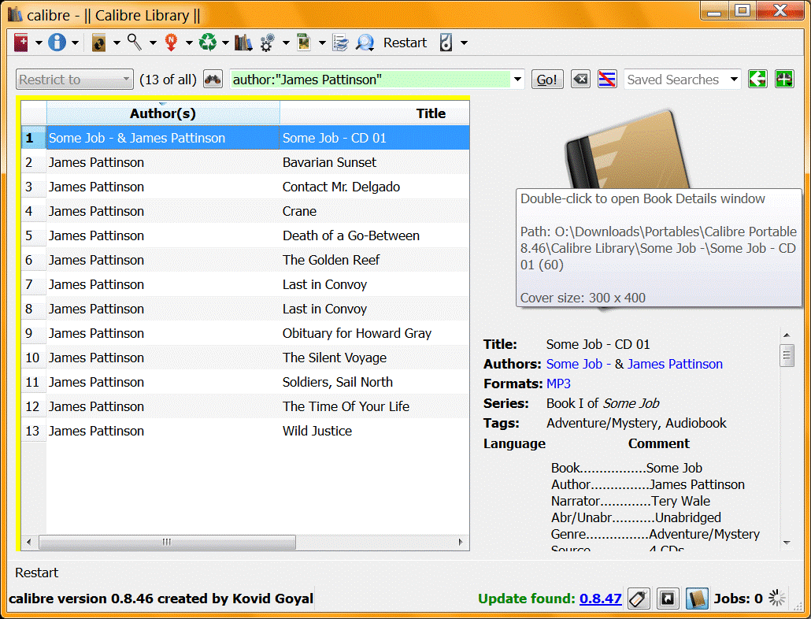This screenshot has width=811, height=619.
Task: Toggle the Book Details panel icon
Action: pyautogui.click(x=697, y=599)
